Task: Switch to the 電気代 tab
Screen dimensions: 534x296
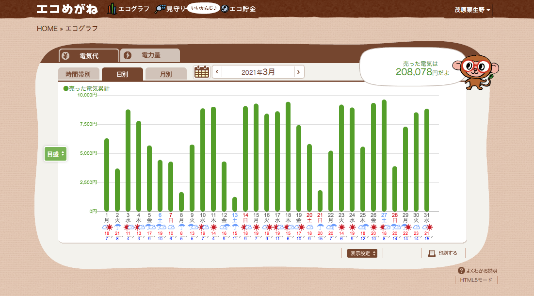Action: pos(89,56)
